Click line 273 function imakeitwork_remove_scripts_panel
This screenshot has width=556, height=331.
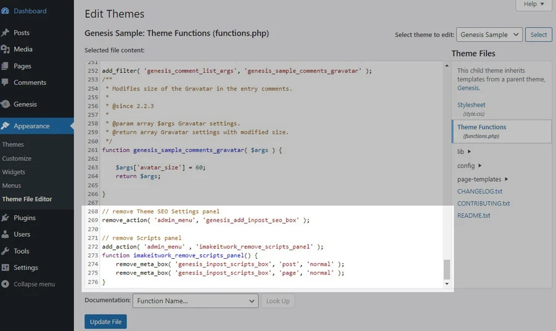180,255
